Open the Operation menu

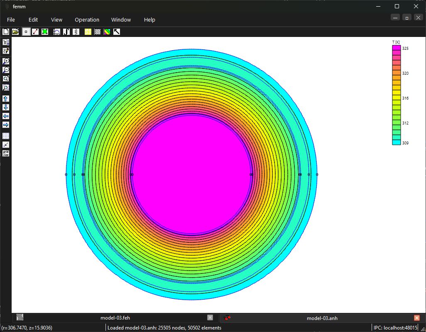point(87,20)
